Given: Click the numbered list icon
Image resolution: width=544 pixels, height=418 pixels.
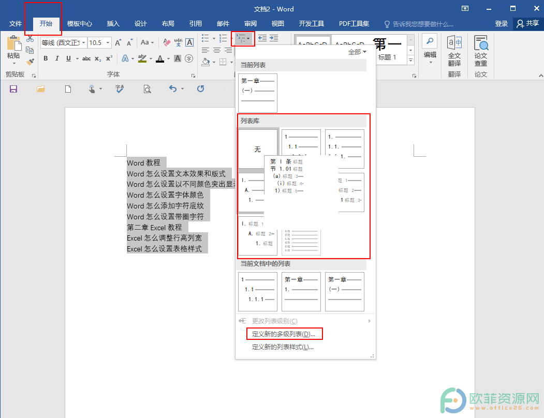Looking at the screenshot, I should click(x=223, y=38).
